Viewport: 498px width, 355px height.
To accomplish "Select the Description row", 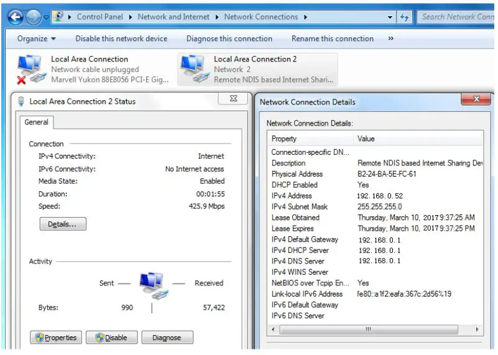I will [x=376, y=164].
